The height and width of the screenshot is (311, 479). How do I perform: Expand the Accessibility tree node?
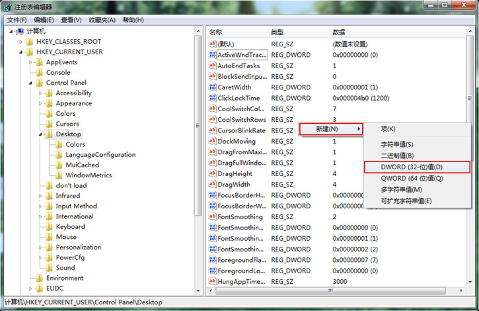pyautogui.click(x=41, y=93)
